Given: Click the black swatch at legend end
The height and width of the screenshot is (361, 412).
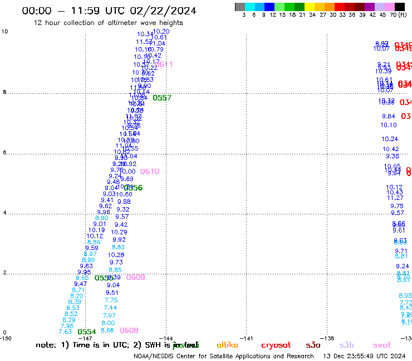Looking at the screenshot, I should 399,7.
